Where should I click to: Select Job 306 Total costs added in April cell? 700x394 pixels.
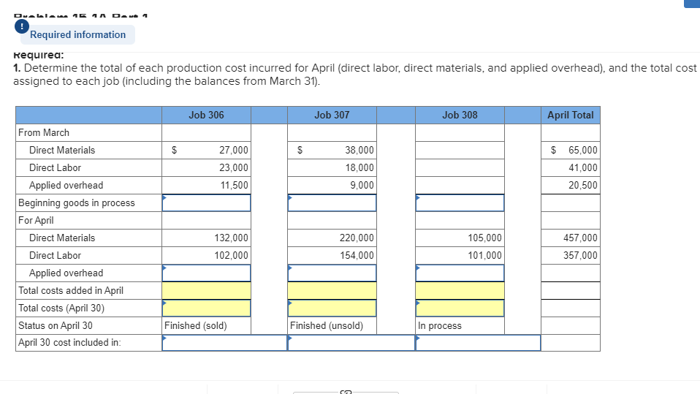pos(206,290)
